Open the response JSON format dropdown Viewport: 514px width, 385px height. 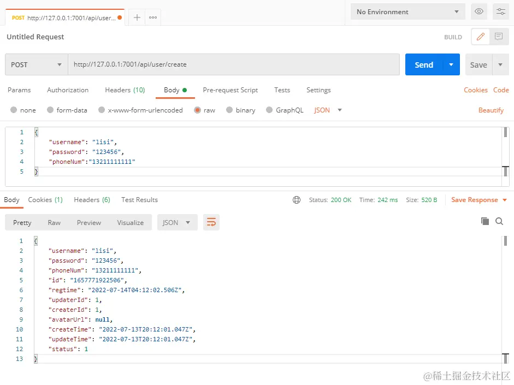point(178,222)
